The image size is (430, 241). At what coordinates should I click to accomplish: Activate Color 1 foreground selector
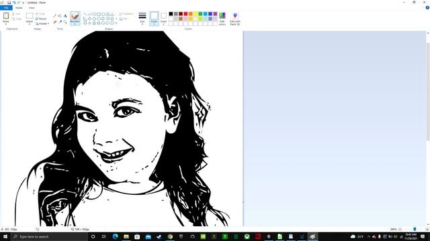tap(154, 19)
